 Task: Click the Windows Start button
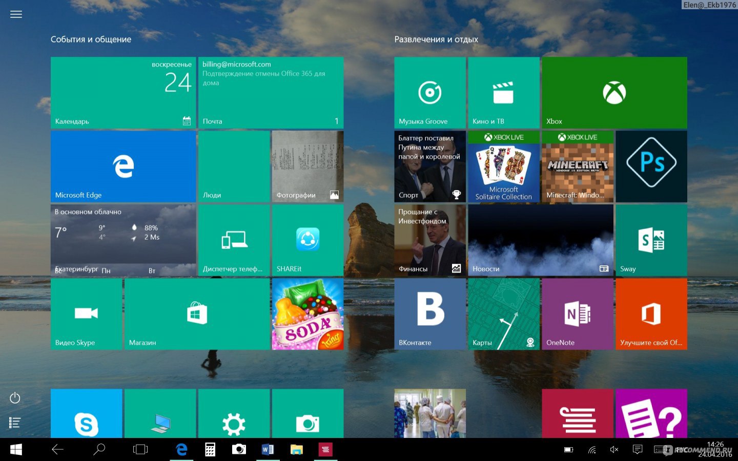(x=16, y=449)
